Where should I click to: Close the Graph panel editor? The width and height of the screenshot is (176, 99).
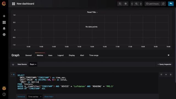coord(169,55)
